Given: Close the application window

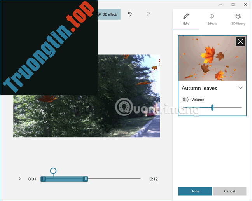Looking at the screenshot, I should click(245, 5).
